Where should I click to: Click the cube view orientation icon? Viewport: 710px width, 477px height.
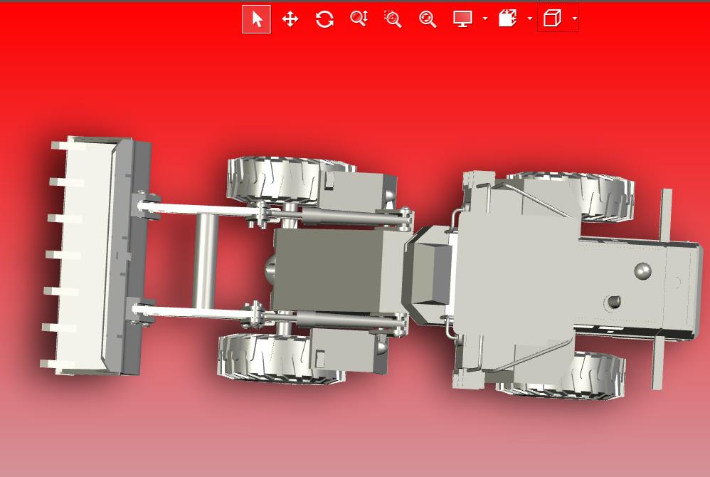point(552,19)
